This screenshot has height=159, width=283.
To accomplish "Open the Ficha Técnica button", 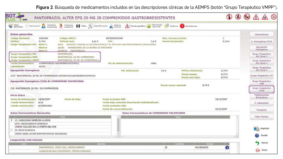I will (261, 117).
